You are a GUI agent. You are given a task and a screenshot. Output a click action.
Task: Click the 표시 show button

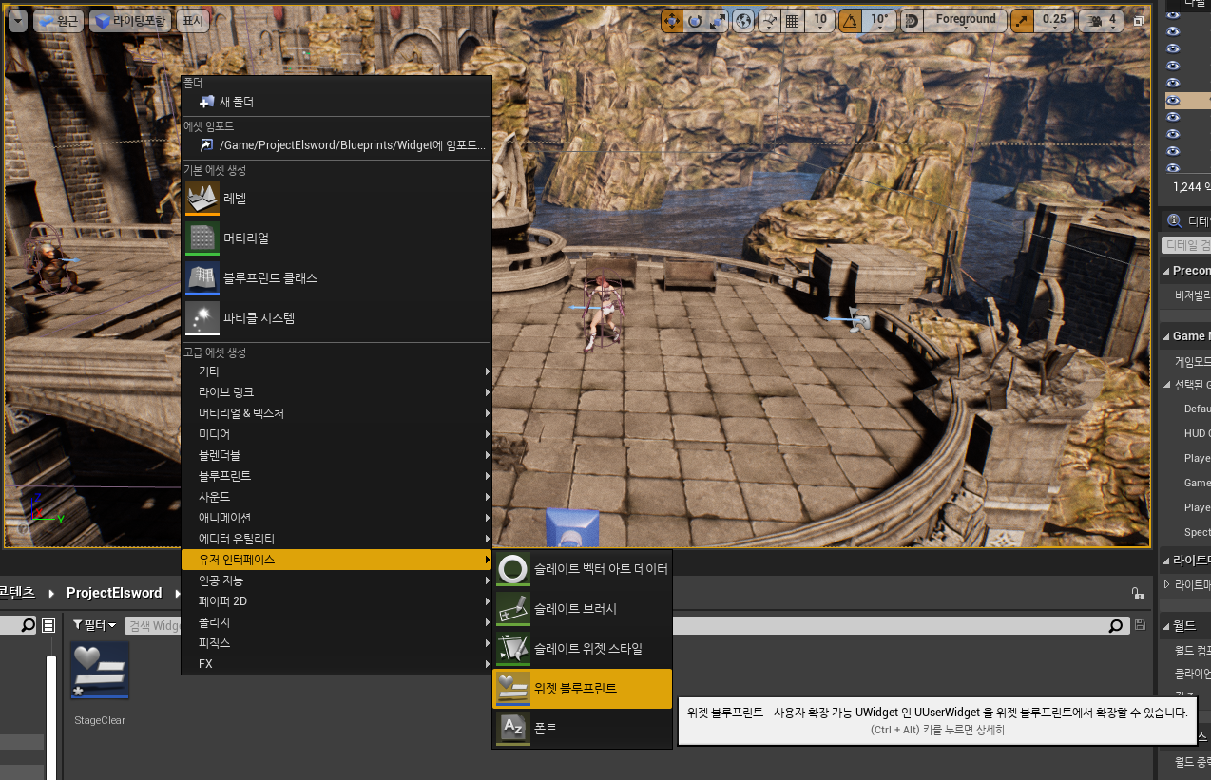[193, 21]
